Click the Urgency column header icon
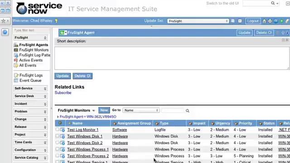 (x=213, y=124)
